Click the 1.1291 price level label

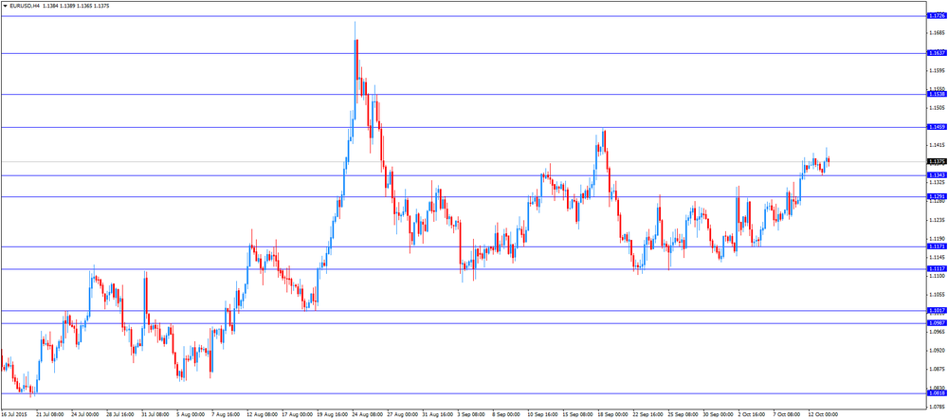[x=936, y=196]
